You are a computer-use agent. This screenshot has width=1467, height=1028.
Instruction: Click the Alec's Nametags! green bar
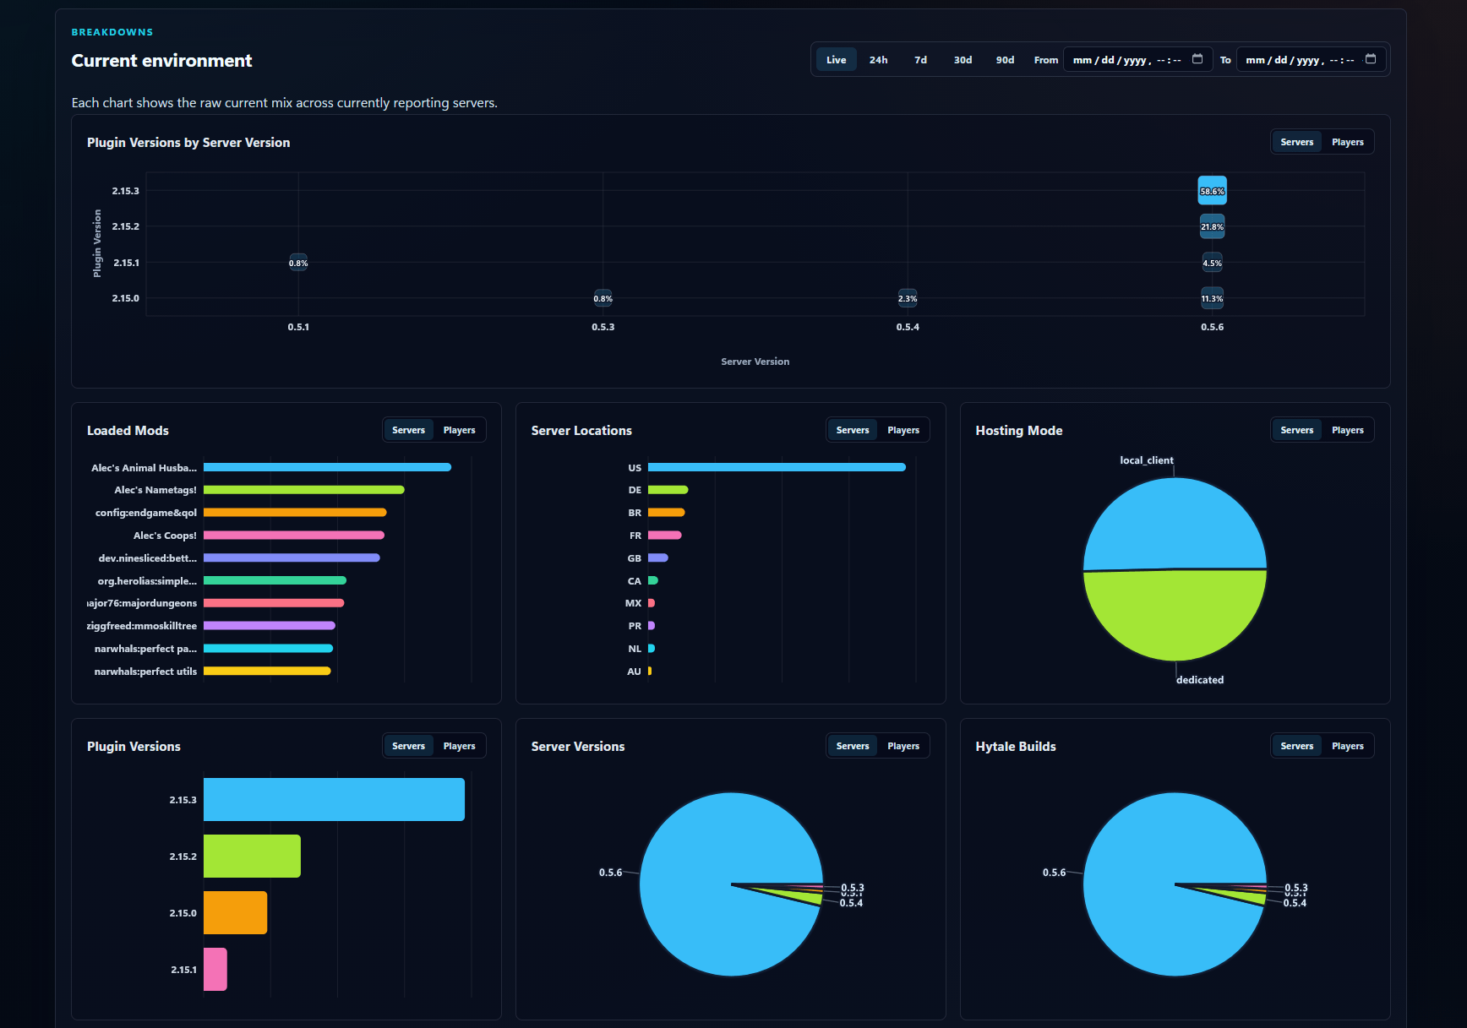tap(304, 490)
